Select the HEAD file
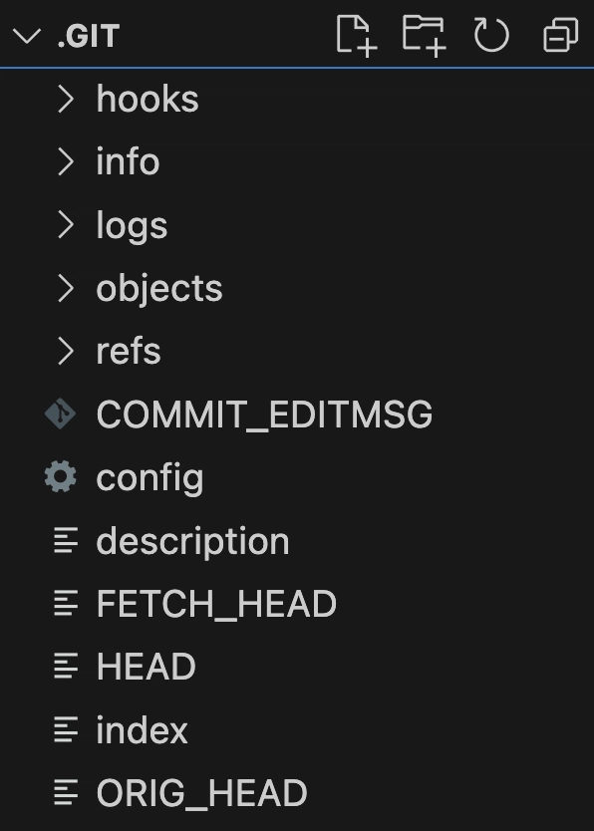 point(297,667)
